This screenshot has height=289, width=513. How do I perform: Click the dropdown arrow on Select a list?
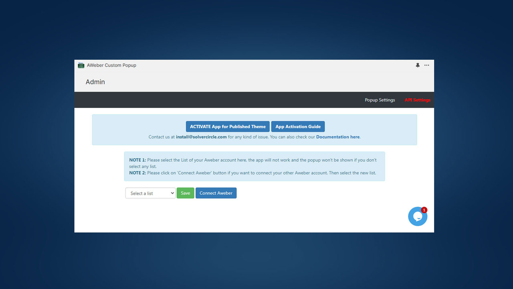pos(173,193)
